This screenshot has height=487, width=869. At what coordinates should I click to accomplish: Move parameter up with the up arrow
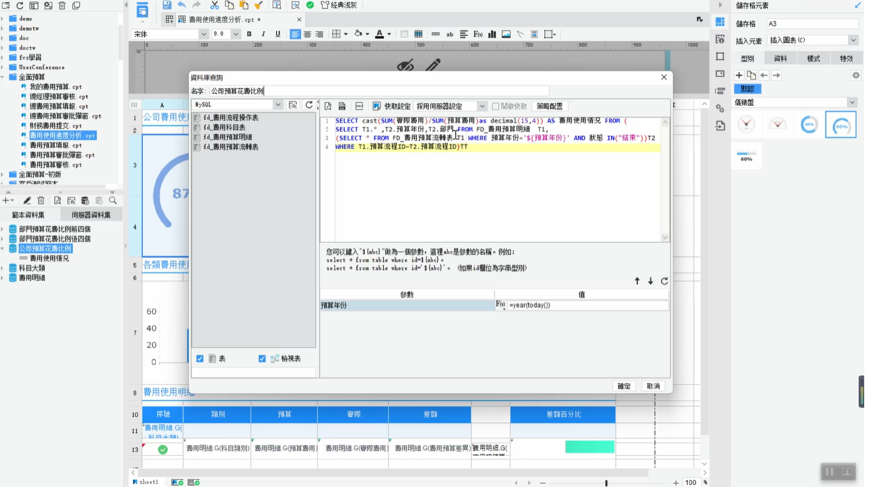coord(637,281)
